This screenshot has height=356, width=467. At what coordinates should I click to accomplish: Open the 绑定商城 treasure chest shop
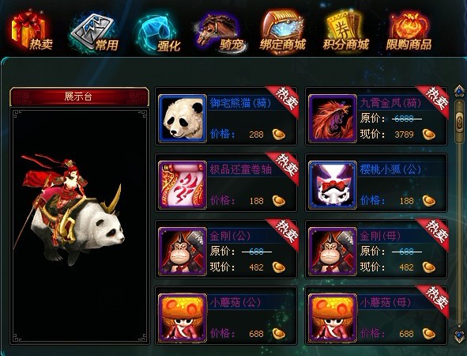(282, 32)
